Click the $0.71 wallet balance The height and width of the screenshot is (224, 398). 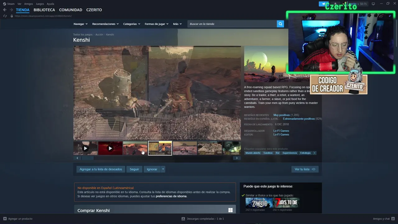(363, 4)
